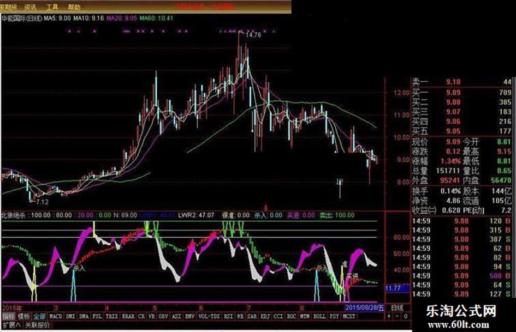Switch to the FSL indicator
The width and height of the screenshot is (516, 332).
click(97, 316)
